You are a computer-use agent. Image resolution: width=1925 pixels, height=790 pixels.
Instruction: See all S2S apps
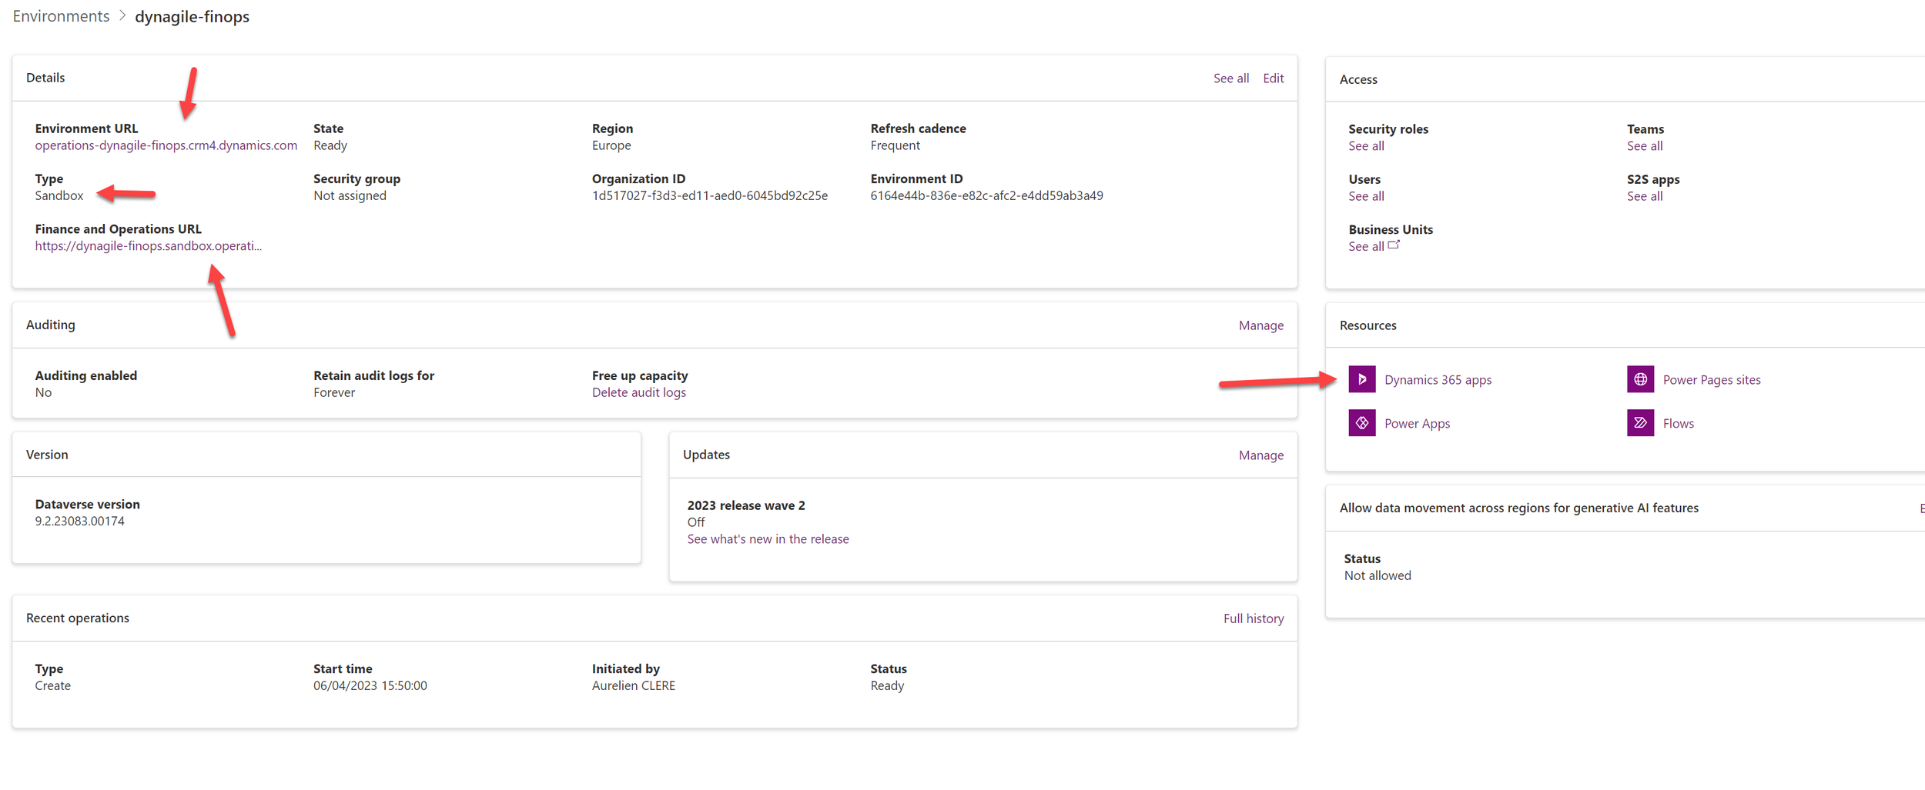point(1644,196)
